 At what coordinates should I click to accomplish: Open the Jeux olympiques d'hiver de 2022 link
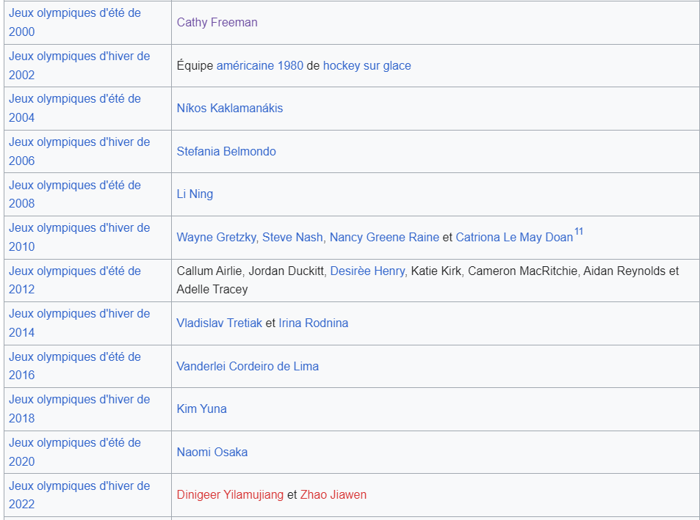(x=79, y=495)
